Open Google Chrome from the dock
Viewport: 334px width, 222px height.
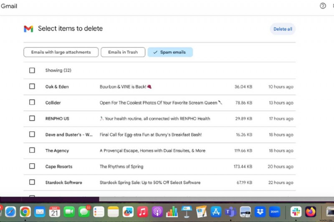coord(25,212)
